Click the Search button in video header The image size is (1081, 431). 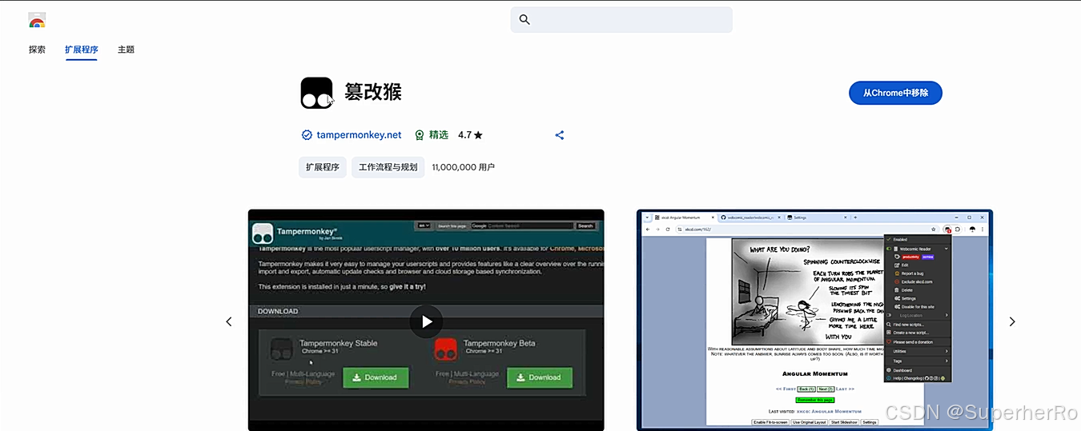pos(585,226)
